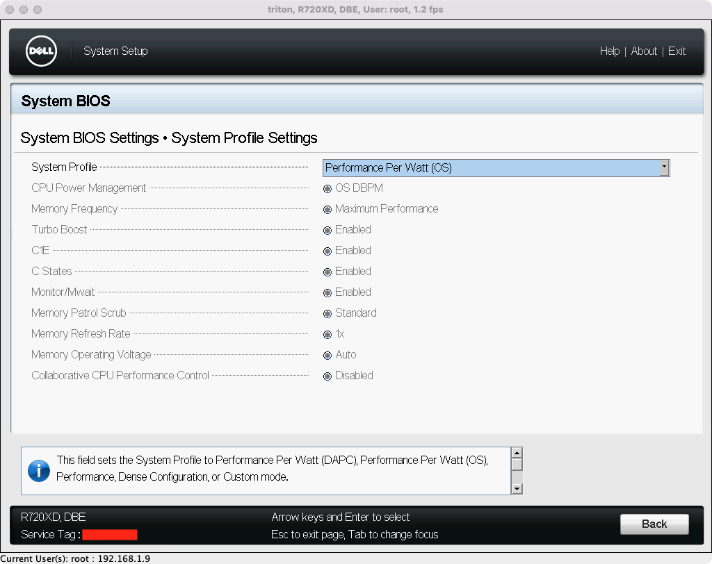Click help text scrollbar down arrow

[517, 489]
